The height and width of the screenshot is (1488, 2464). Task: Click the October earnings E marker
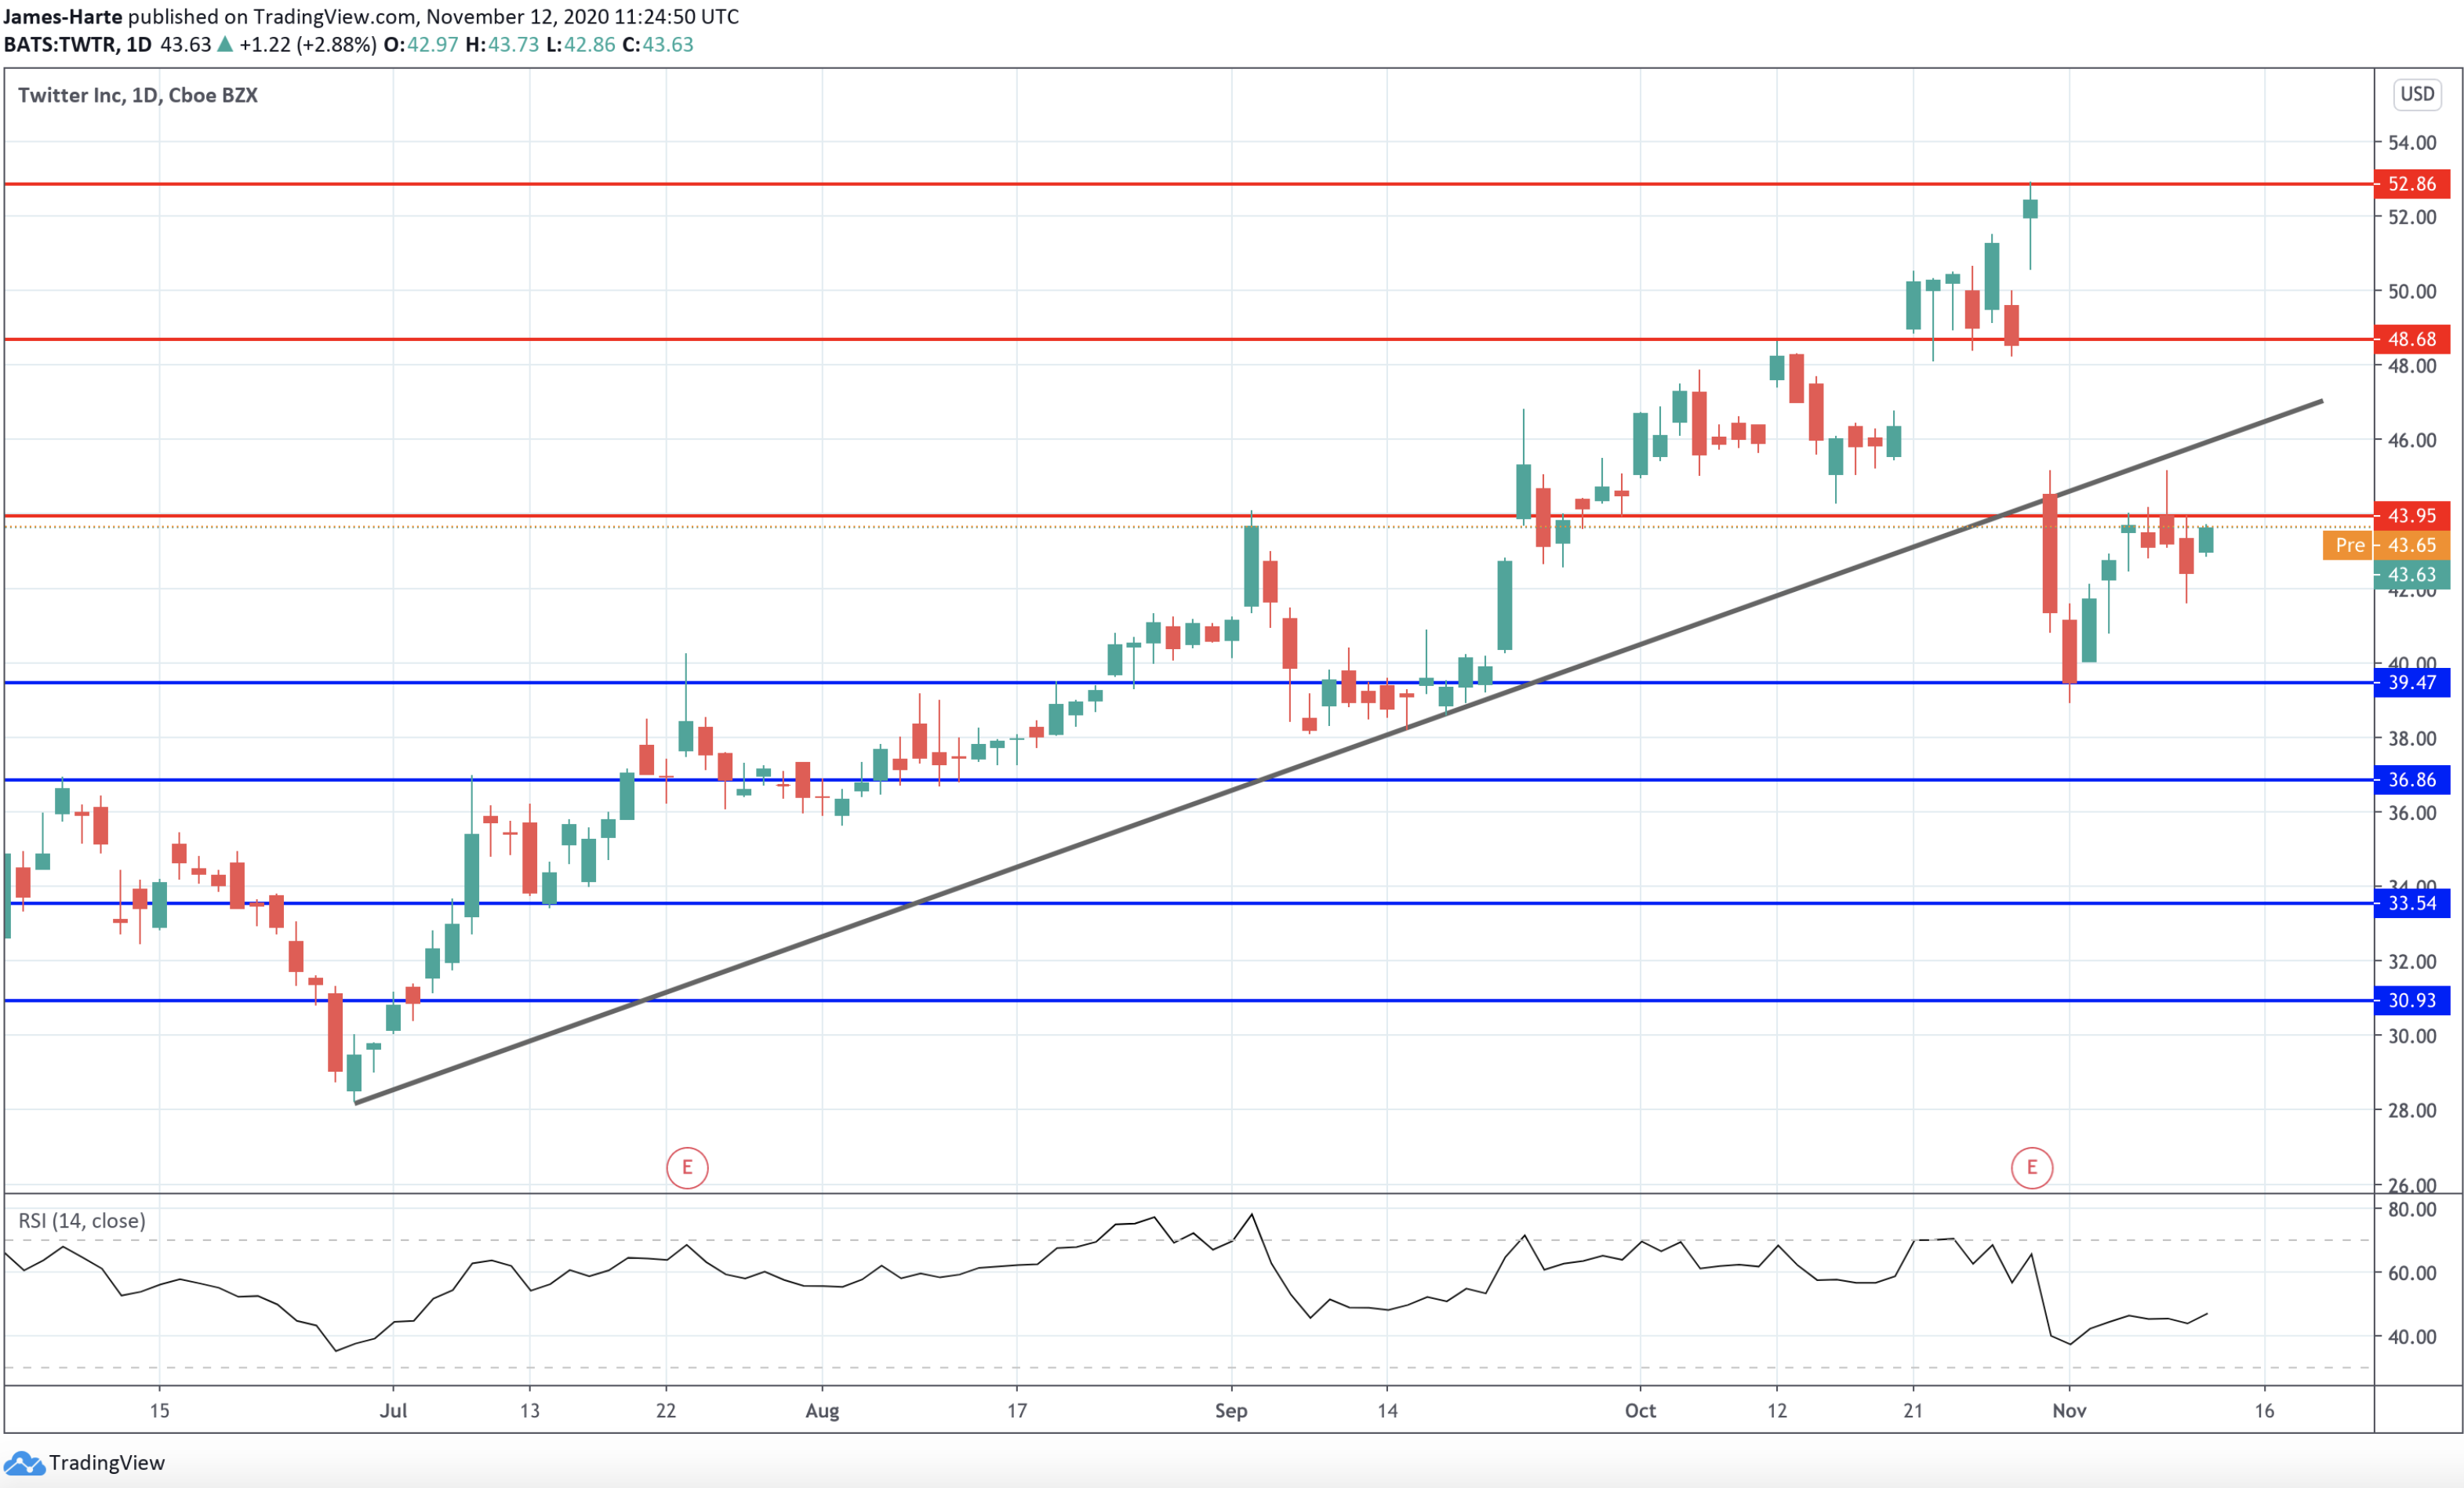coord(2031,1167)
